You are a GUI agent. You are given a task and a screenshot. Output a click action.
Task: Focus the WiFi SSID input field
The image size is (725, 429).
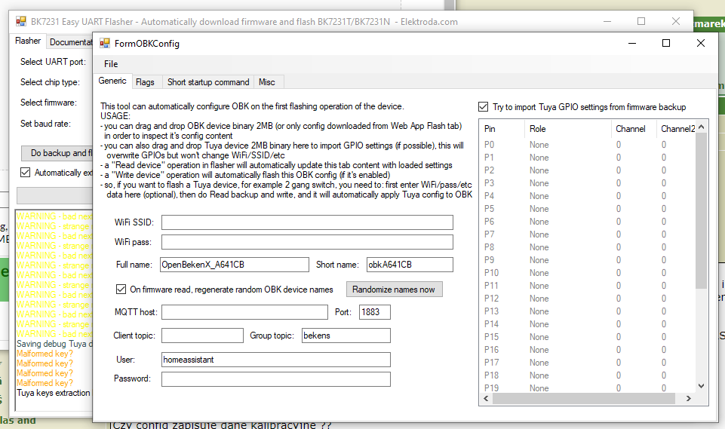(307, 222)
